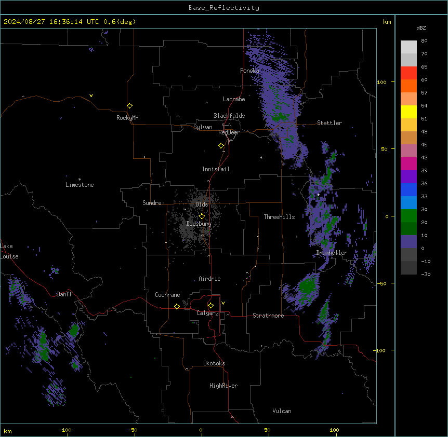Click the Sylvan label
448x437 pixels.
tap(203, 127)
